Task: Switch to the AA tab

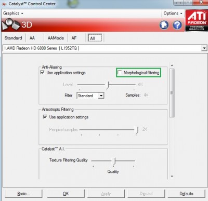Action: point(32,38)
